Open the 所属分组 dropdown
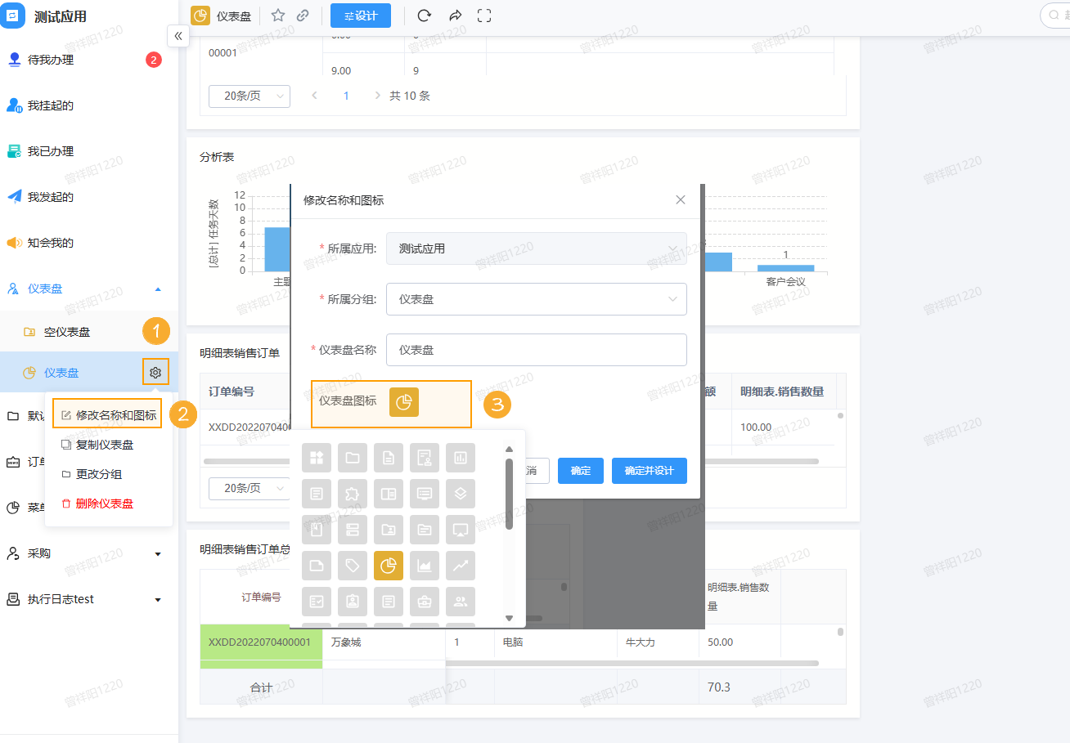 coord(536,299)
